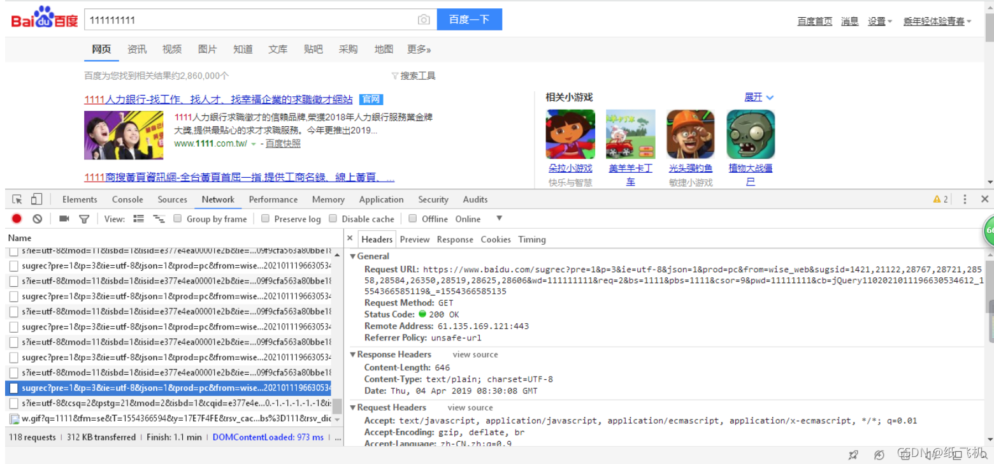
Task: Open DevTools three-dot customize menu
Action: (965, 199)
